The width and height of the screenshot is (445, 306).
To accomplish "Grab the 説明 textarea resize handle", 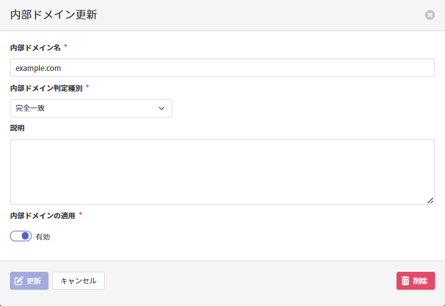I will pyautogui.click(x=431, y=200).
